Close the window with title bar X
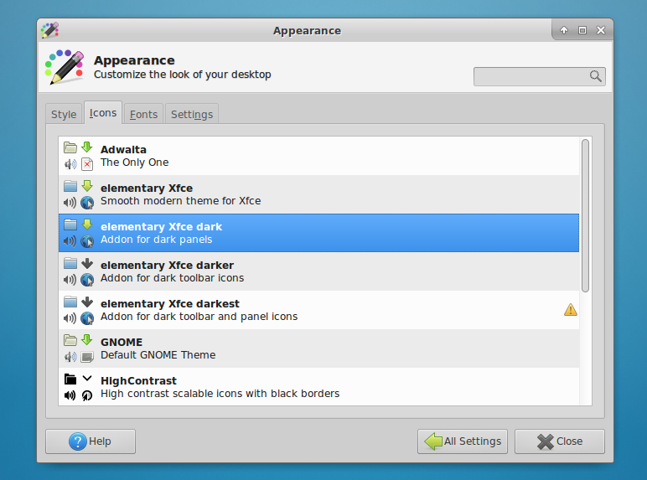 point(601,30)
